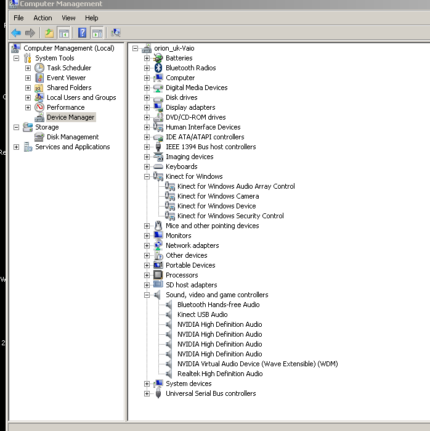Toggle the Show/Hide Console Tree icon
Screen dimensions: 430x431
click(x=63, y=33)
